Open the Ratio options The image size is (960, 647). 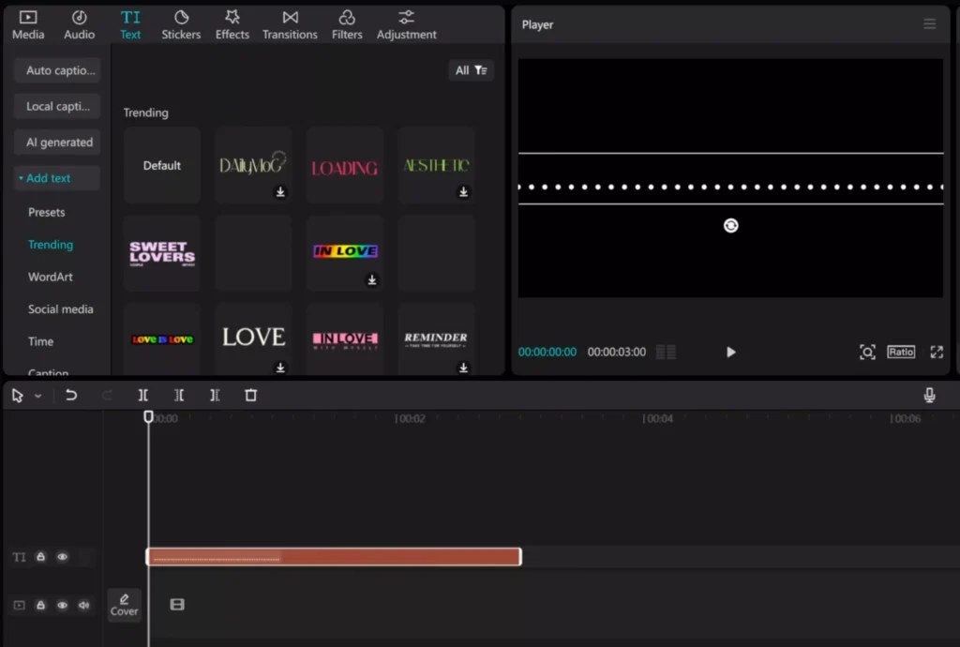point(901,352)
